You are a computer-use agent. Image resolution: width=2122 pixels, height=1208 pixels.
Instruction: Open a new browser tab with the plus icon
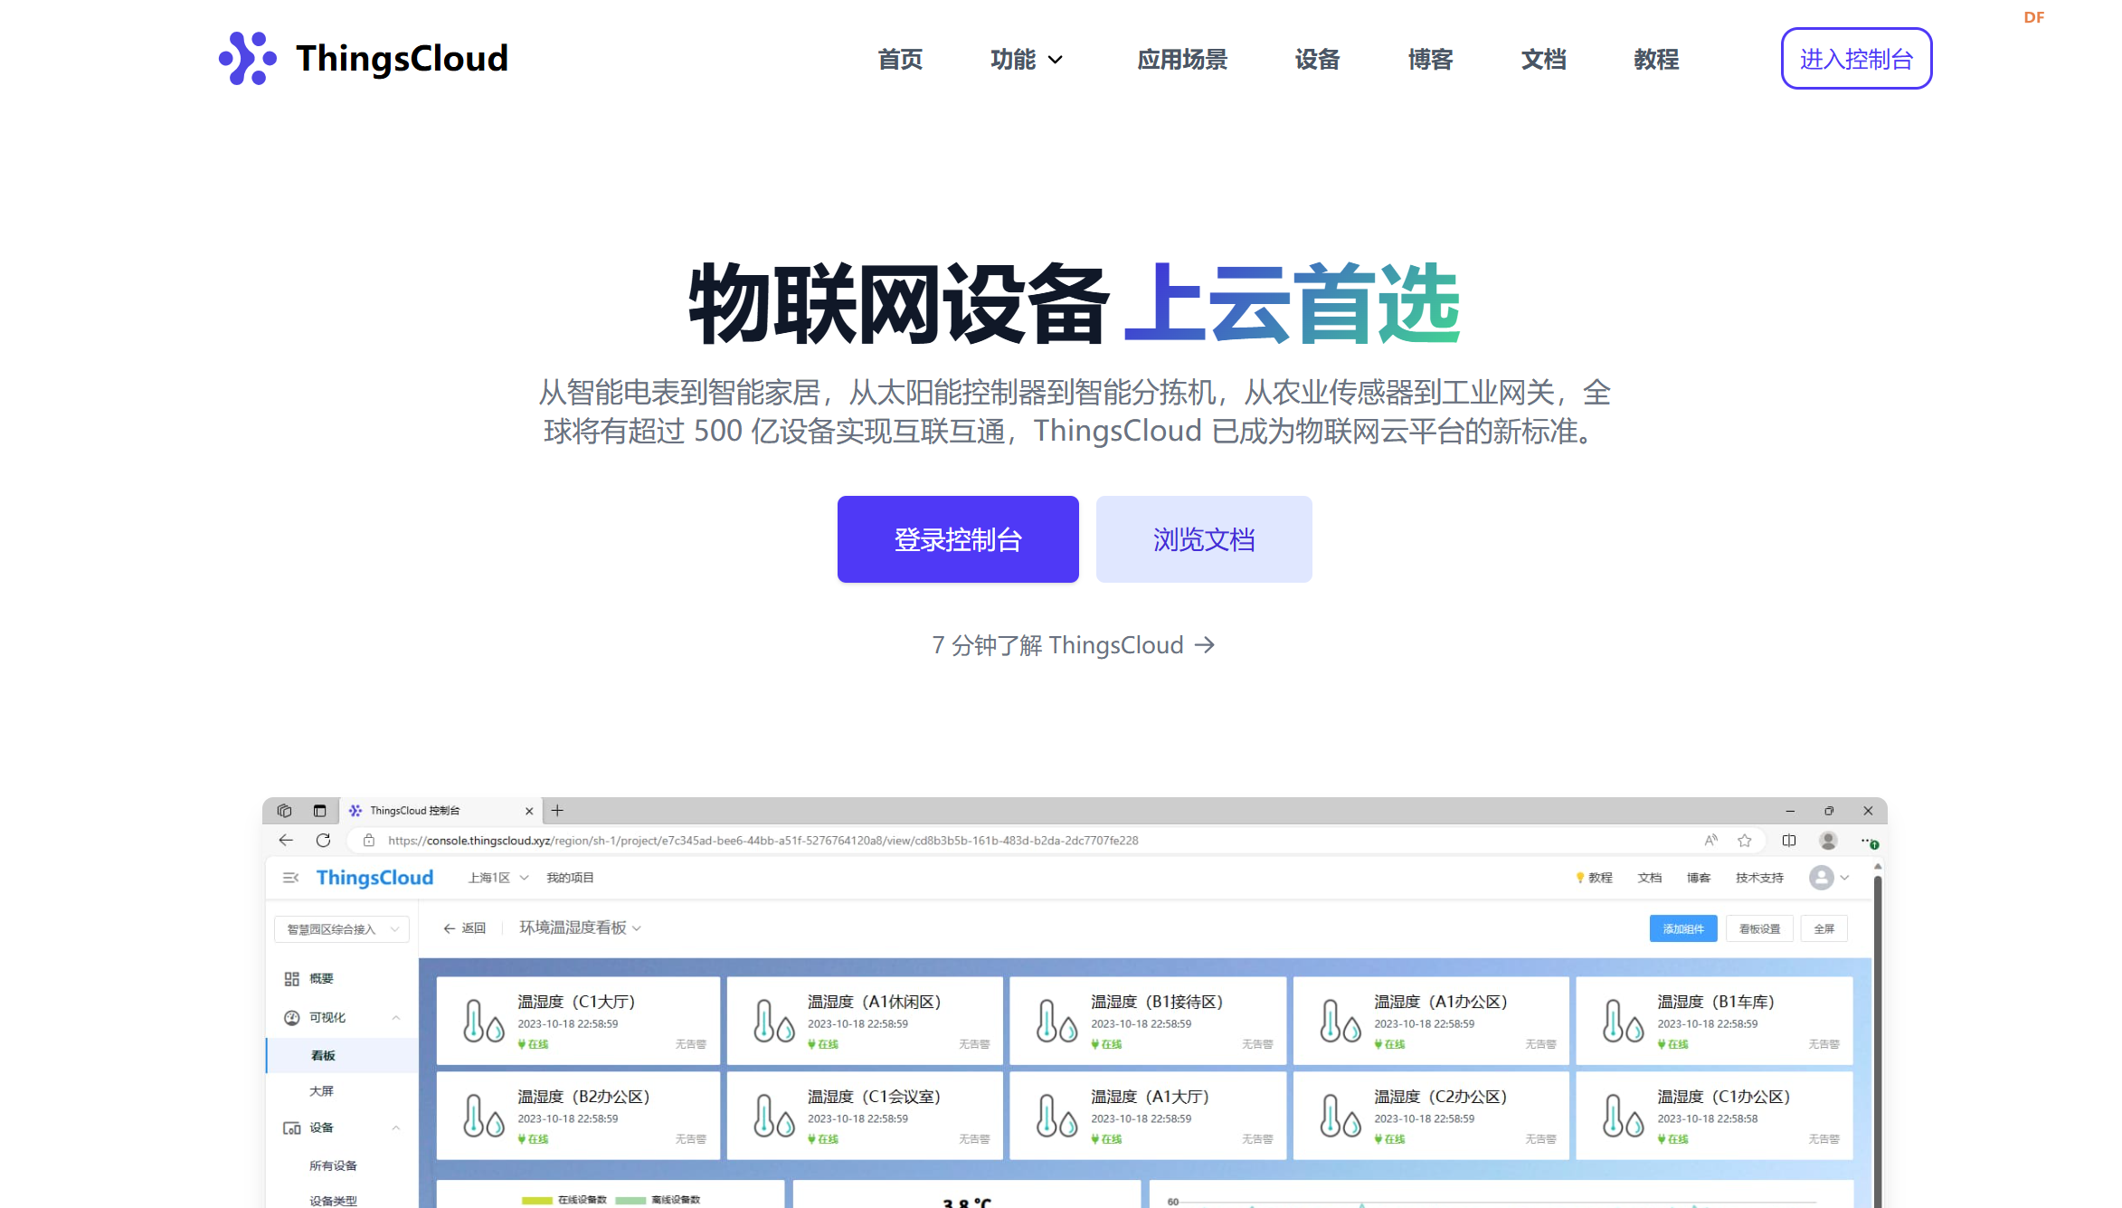(557, 811)
